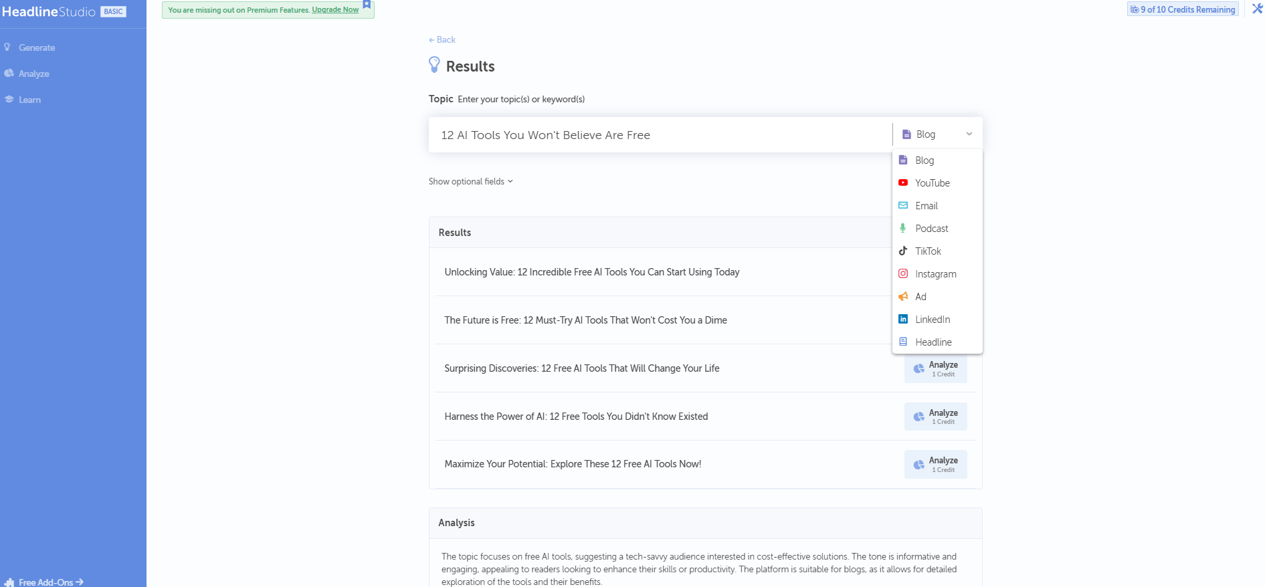Select Blog from the dropdown list
This screenshot has height=587, width=1265.
click(937, 160)
